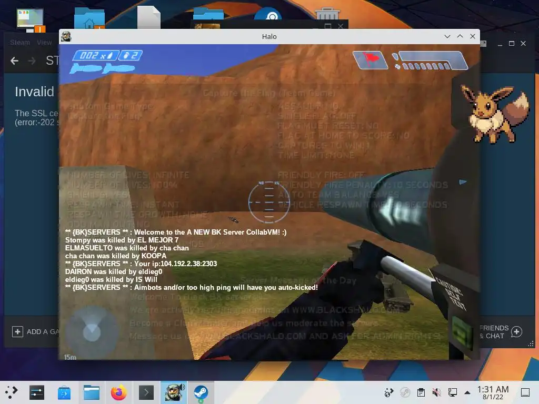Screen dimensions: 539x404
Task: Click the aiming reticle in Halo
Action: [269, 202]
